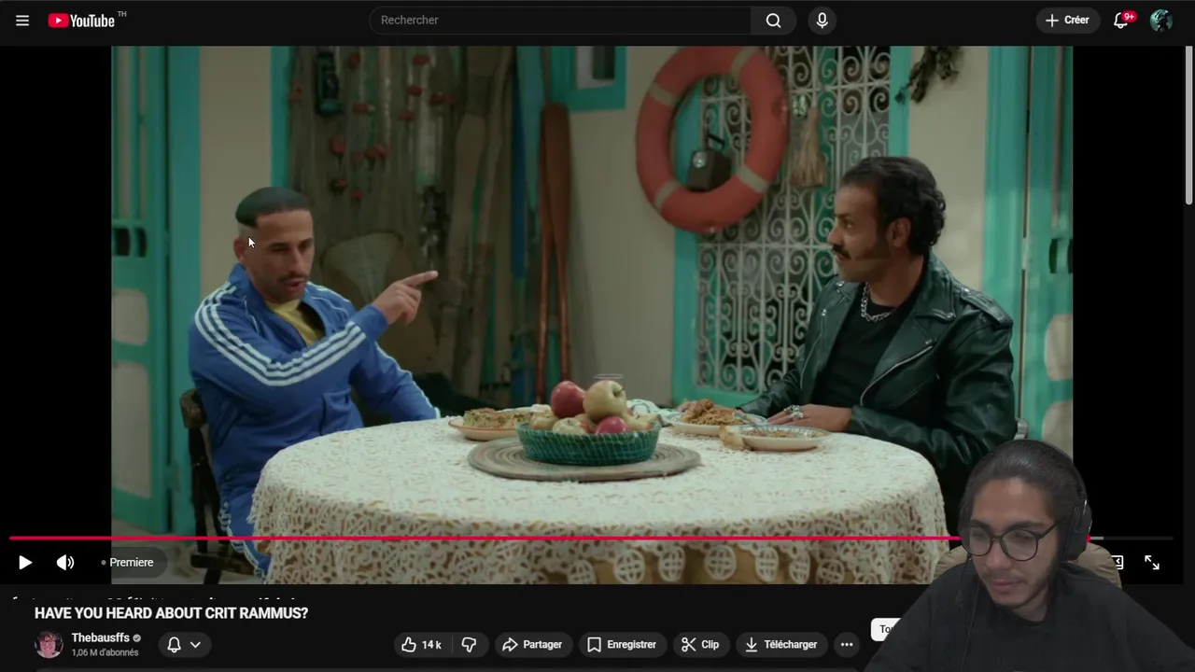Click Enregistrer to save video
Viewport: 1195px width, 672px height.
[x=622, y=644]
